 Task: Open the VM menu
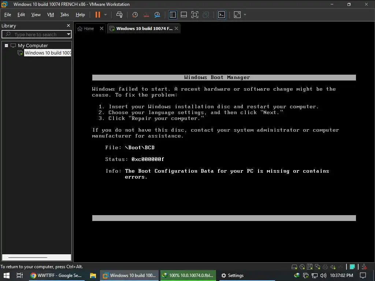51,15
